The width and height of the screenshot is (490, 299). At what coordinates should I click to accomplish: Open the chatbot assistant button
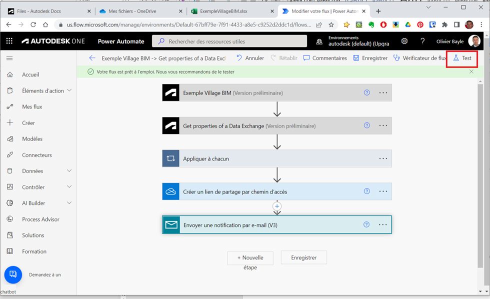(x=13, y=274)
